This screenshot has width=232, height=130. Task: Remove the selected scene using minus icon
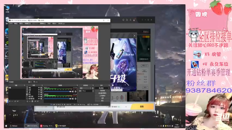tap(12, 101)
